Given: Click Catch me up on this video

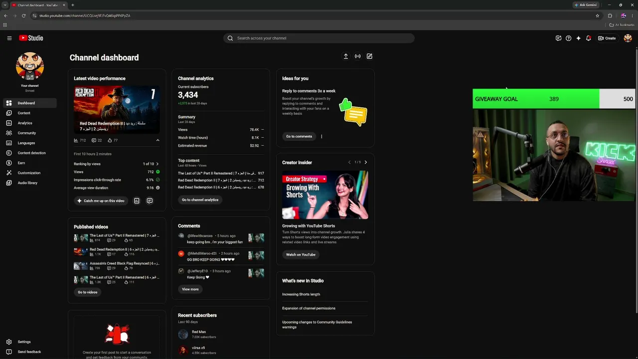Looking at the screenshot, I should click(101, 201).
